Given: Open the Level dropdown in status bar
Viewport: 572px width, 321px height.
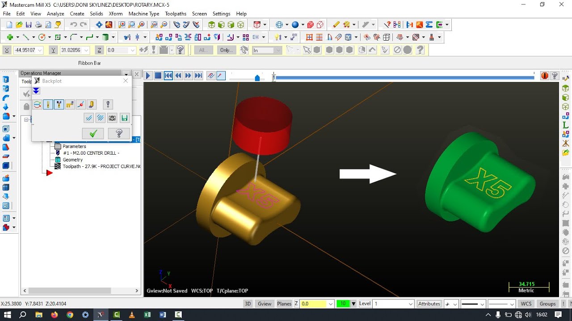Looking at the screenshot, I should pyautogui.click(x=411, y=304).
